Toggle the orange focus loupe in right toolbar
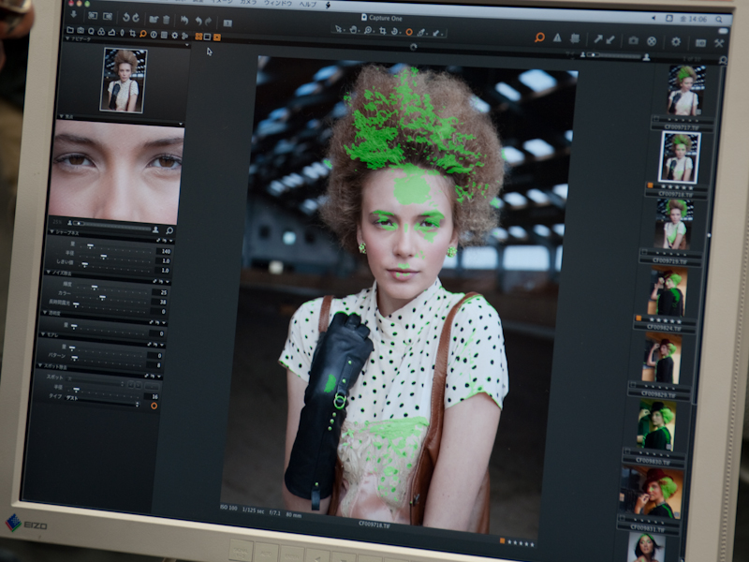749x562 pixels. click(x=540, y=37)
